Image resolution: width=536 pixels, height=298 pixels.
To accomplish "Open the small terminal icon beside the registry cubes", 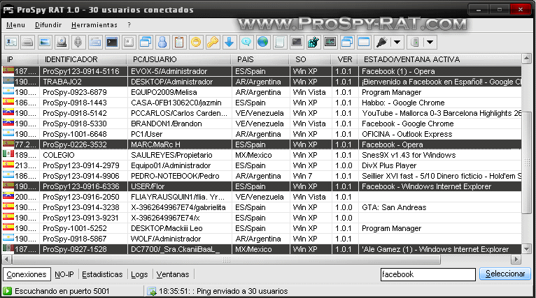I will [x=297, y=43].
